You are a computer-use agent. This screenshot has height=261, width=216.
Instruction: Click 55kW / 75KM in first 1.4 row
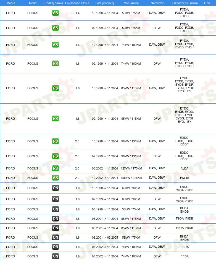pos(131,13)
